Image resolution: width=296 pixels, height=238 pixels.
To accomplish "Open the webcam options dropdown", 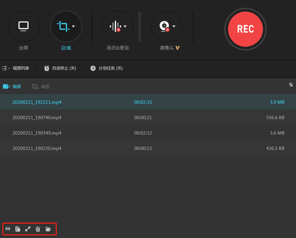I will click(x=174, y=26).
